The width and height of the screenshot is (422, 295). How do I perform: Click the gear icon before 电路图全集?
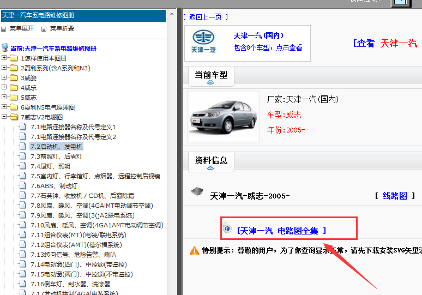pyautogui.click(x=227, y=229)
